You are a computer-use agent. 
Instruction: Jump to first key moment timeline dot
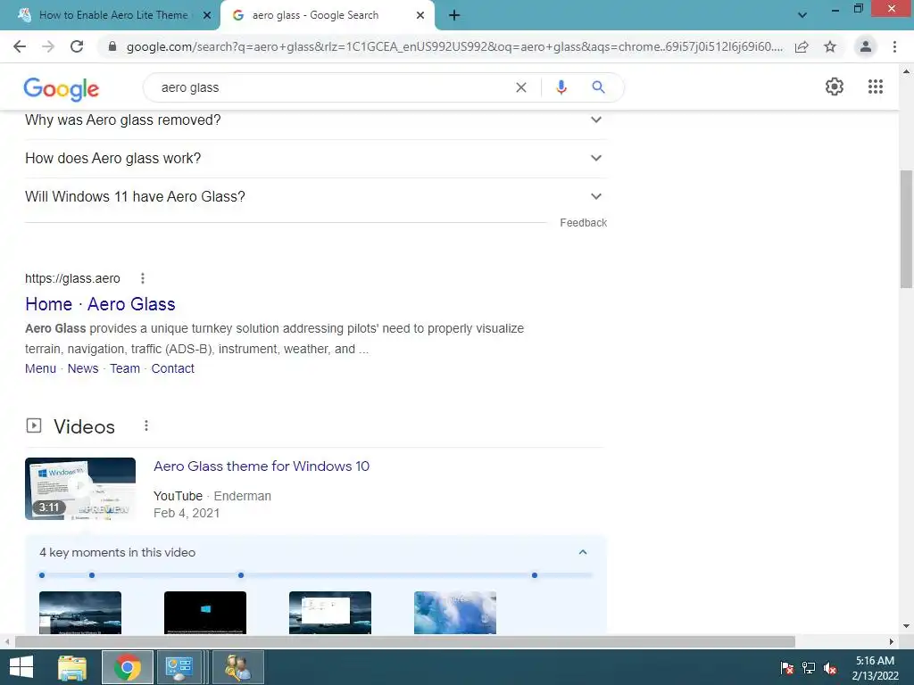click(42, 575)
